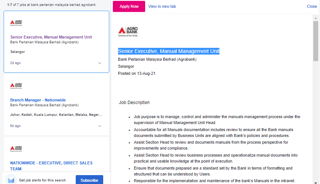This screenshot has height=184, width=320.
Task: Click the highlighted job title in details panel
Action: tap(169, 51)
